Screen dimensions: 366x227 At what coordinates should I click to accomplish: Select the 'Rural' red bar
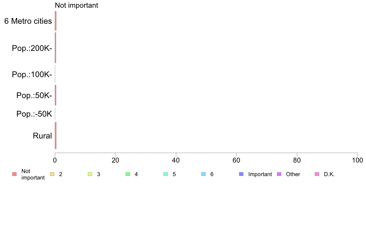[55, 136]
